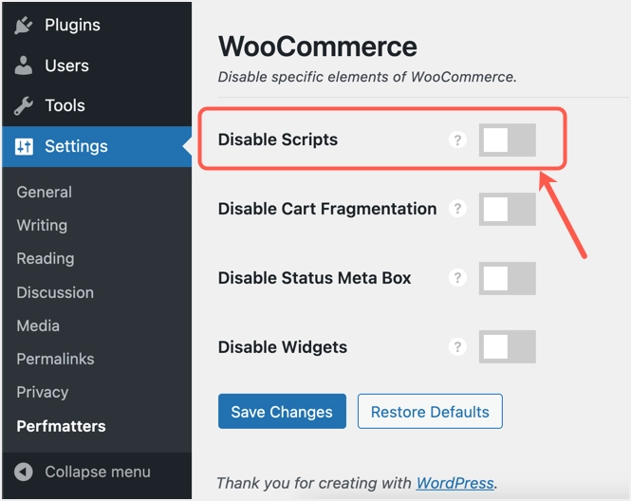Open help tooltip for Disable Scripts
The height and width of the screenshot is (501, 631).
(458, 140)
